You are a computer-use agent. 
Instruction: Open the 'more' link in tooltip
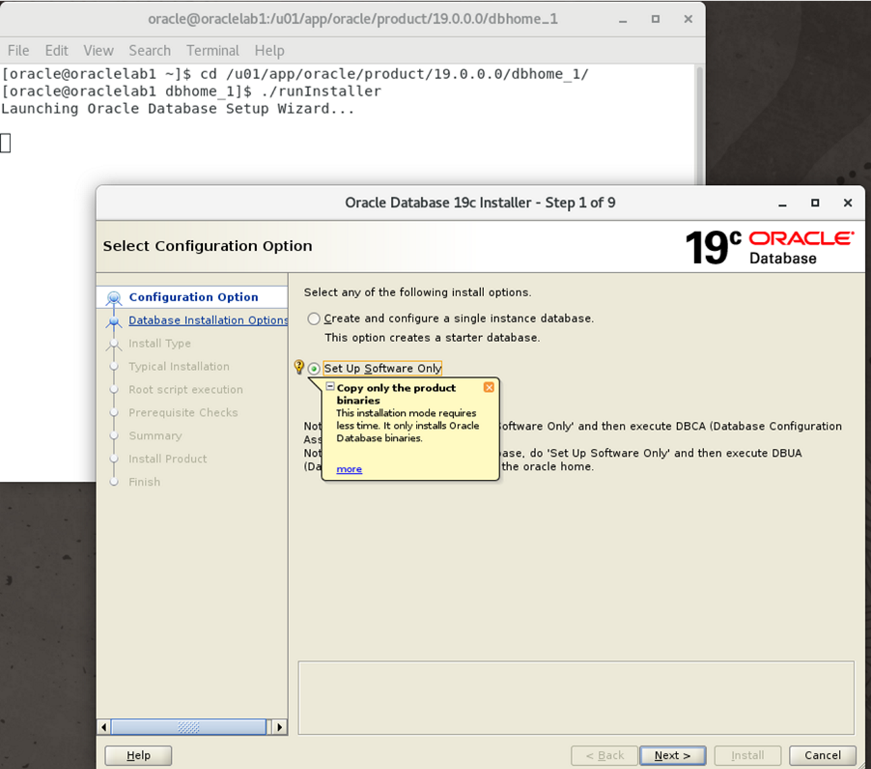tap(349, 469)
